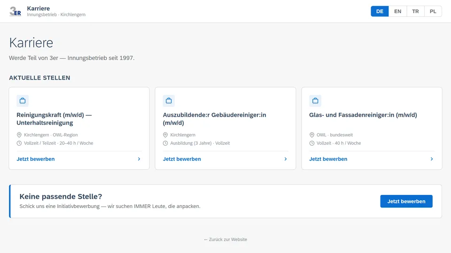Viewport: 451px width, 253px height.
Task: Click briefcase icon on Auszubildende:r card
Action: click(169, 101)
